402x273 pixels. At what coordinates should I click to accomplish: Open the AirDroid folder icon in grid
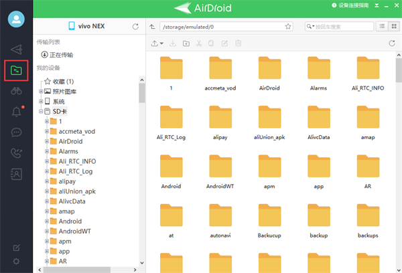[x=269, y=68]
